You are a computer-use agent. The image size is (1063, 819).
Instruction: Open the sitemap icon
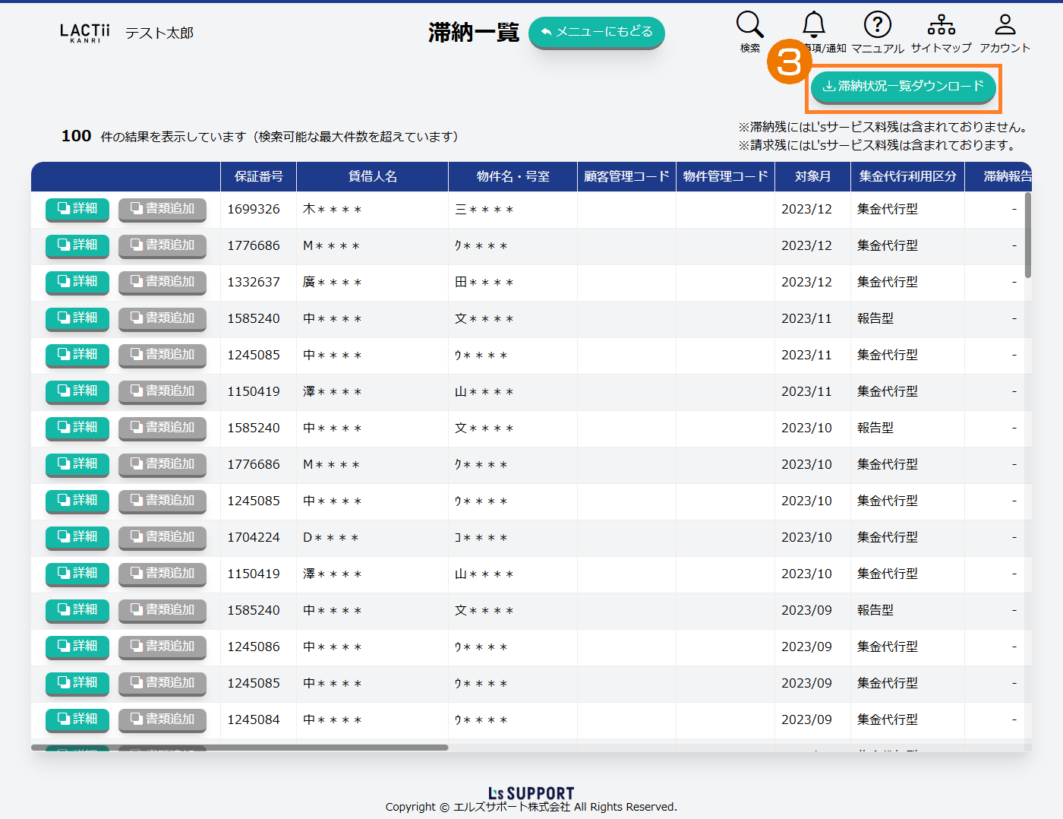[941, 25]
